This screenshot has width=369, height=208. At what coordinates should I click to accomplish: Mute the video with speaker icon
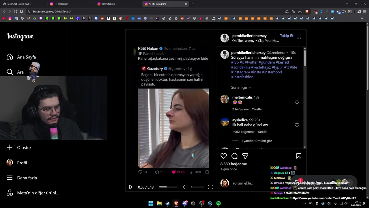(x=184, y=187)
